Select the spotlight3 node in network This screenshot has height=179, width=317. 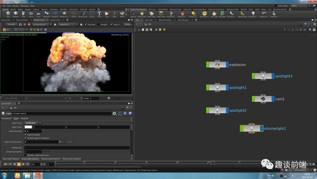(263, 76)
